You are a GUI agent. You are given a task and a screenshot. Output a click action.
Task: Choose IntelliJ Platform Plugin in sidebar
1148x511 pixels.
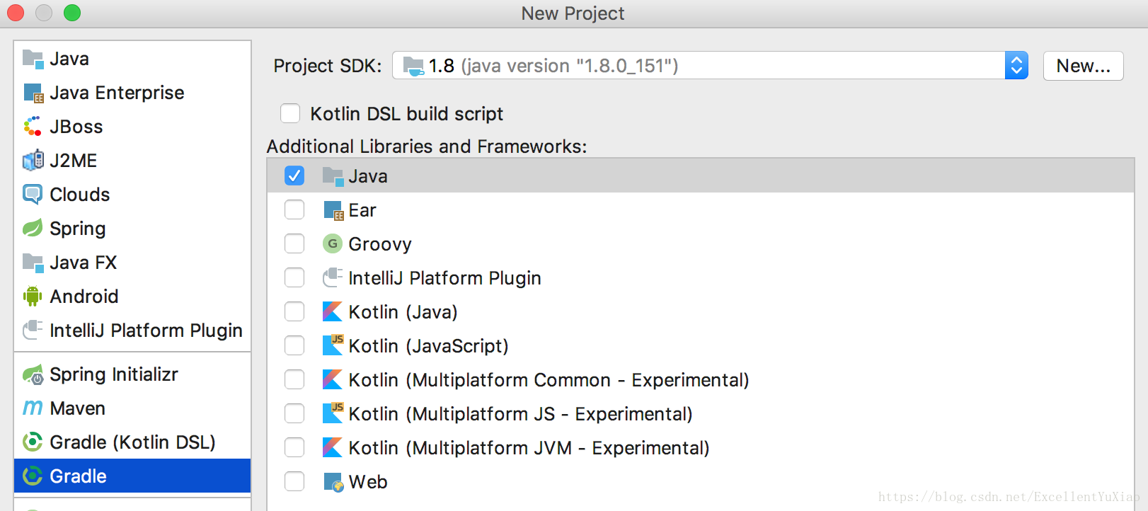pos(146,331)
